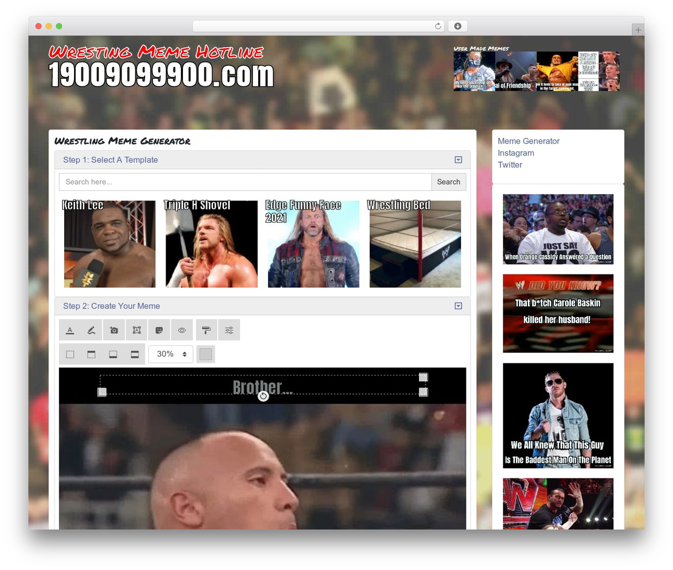This screenshot has width=673, height=570.
Task: Click the top-right handle of text box
Action: pos(423,377)
